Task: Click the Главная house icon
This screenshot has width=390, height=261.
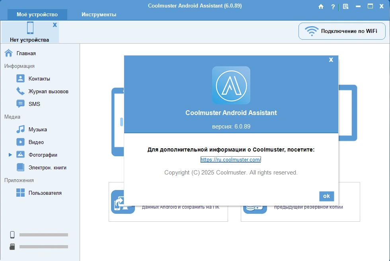Action: click(x=8, y=53)
